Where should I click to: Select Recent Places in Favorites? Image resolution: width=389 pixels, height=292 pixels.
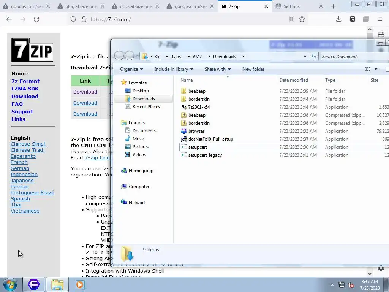146,107
